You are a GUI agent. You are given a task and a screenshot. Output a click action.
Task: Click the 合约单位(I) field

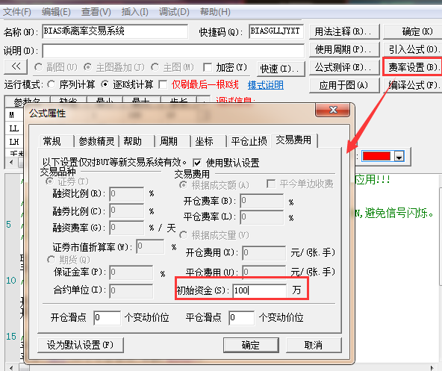click(131, 290)
